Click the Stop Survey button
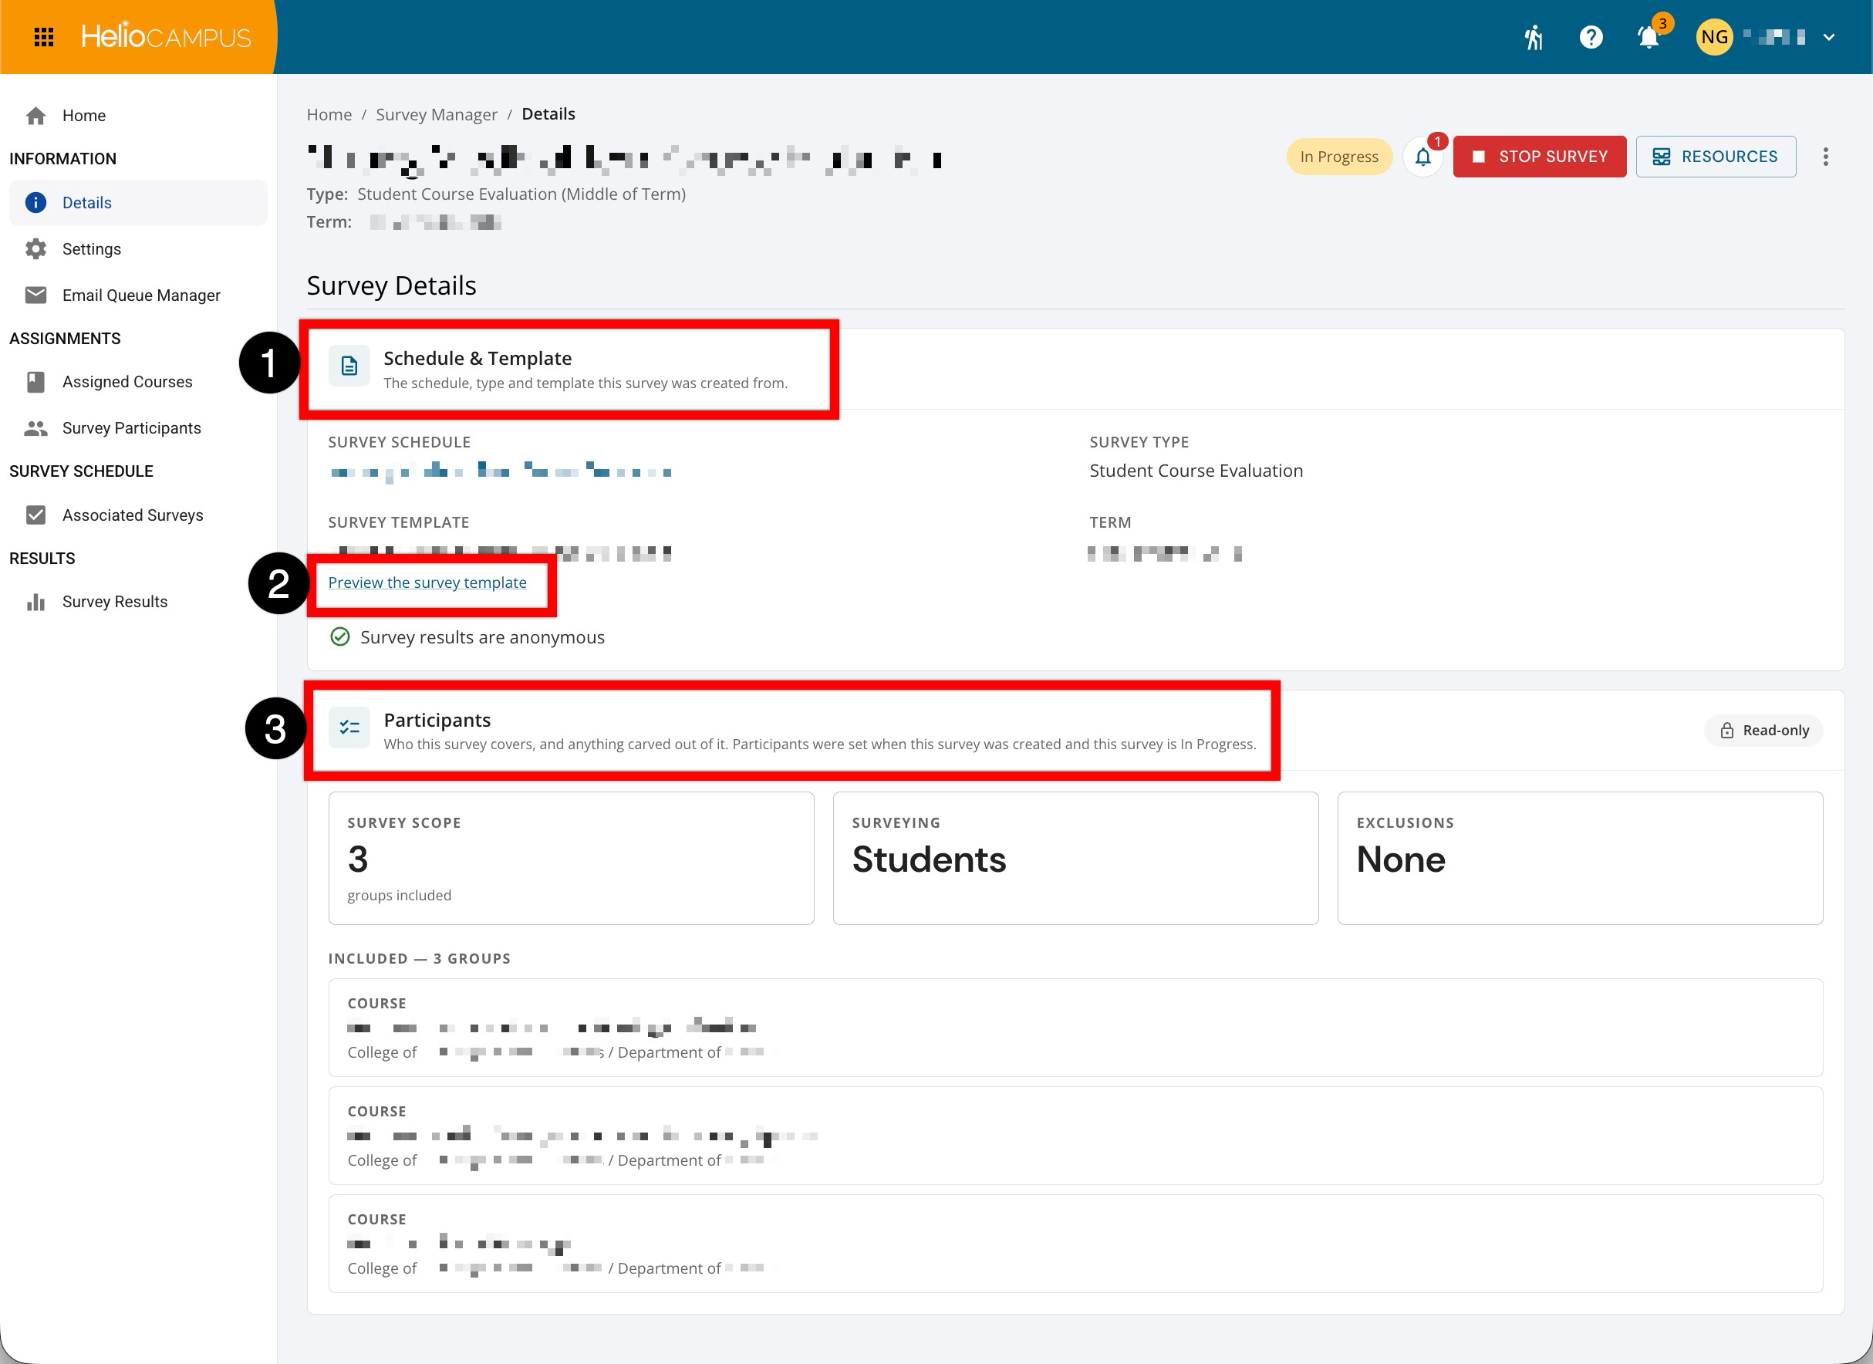The width and height of the screenshot is (1873, 1364). tap(1539, 156)
